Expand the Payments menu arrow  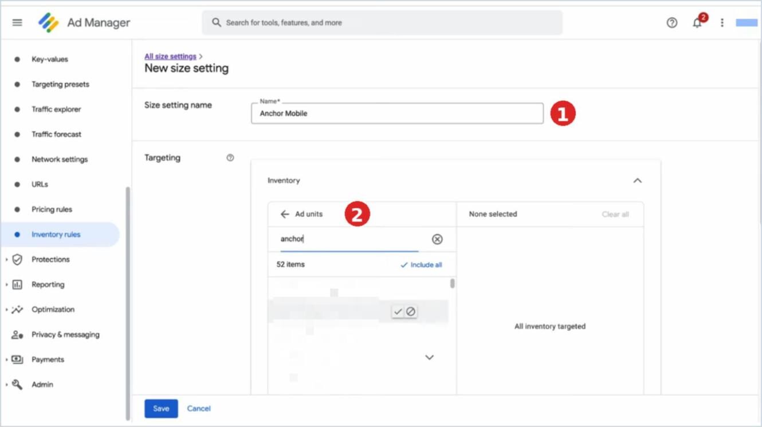point(6,360)
